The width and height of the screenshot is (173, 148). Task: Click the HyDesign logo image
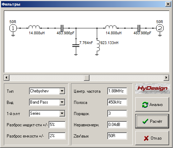tap(152, 89)
